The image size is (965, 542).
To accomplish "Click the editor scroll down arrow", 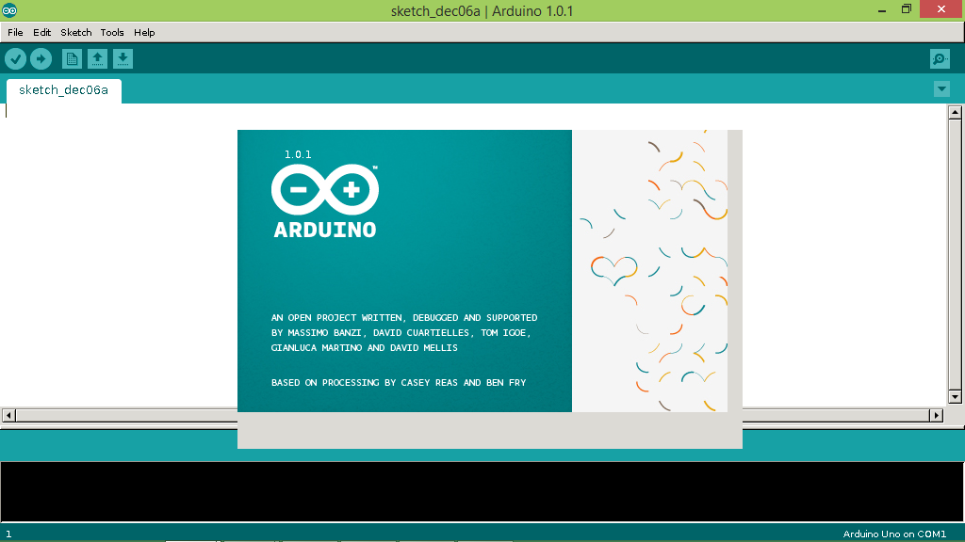I will (x=955, y=396).
